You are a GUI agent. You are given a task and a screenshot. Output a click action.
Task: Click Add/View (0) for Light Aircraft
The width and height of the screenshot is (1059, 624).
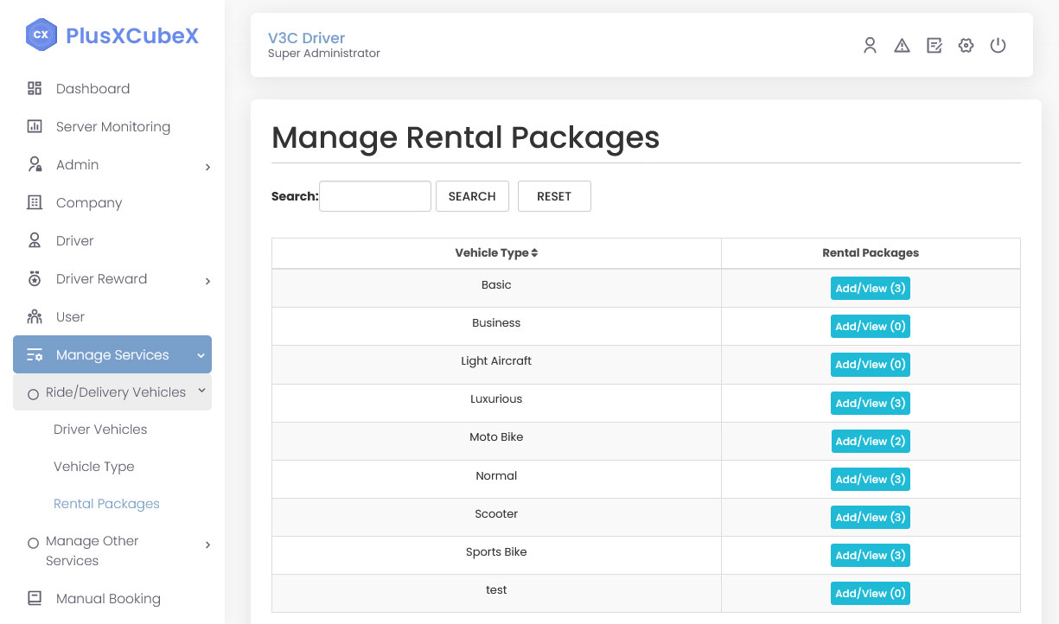click(871, 365)
